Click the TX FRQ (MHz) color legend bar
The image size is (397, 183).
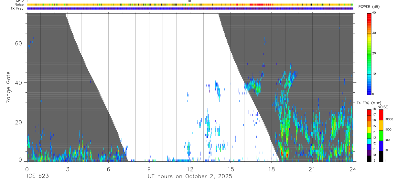(369, 135)
